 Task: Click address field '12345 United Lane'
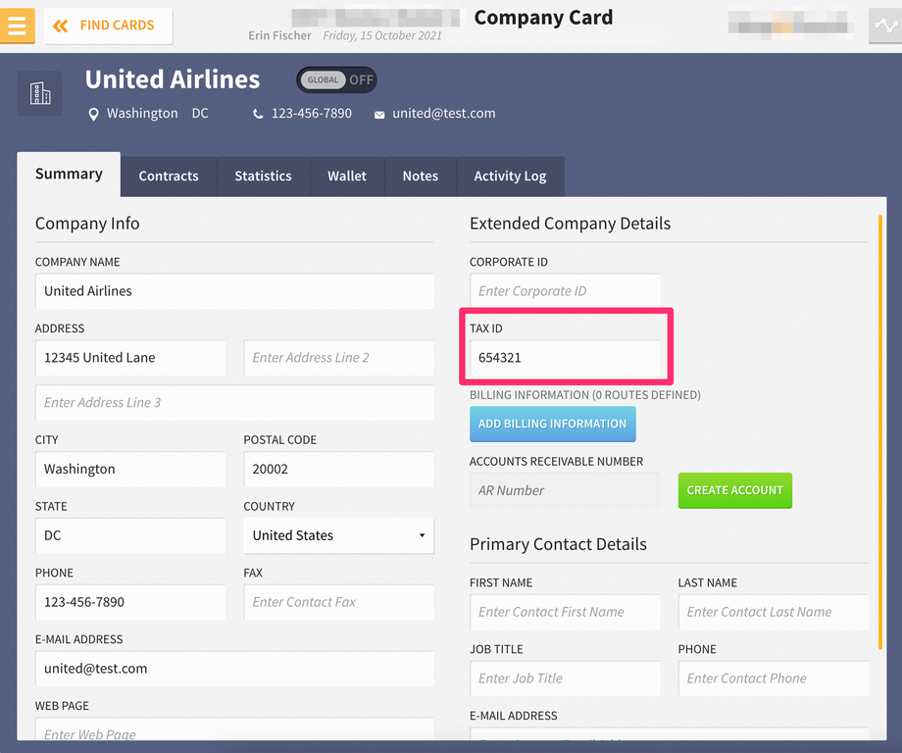pos(130,358)
